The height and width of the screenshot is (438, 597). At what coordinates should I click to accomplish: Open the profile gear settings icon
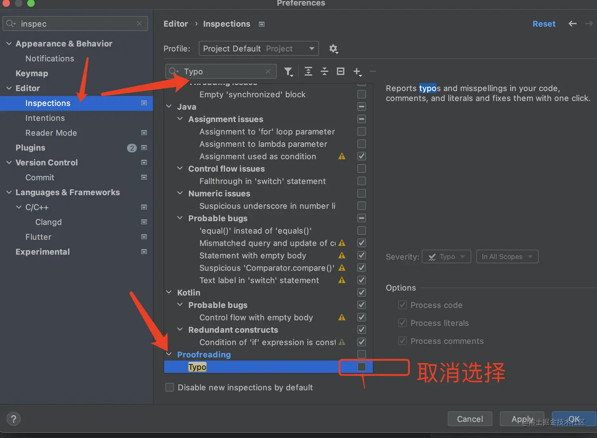[x=334, y=49]
